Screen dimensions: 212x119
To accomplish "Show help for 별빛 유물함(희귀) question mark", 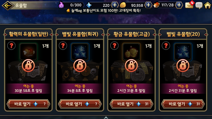I will pyautogui.click(x=63, y=46).
